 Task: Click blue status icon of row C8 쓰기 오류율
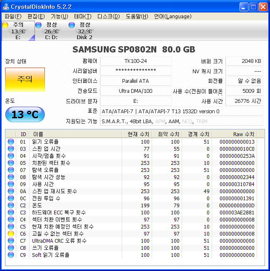[x=11, y=248]
